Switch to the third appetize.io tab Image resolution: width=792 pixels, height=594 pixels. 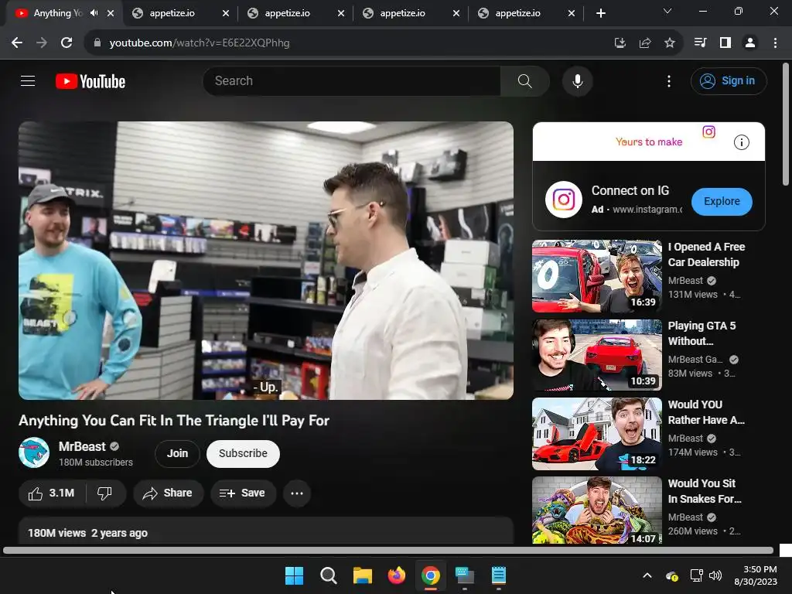click(x=411, y=13)
